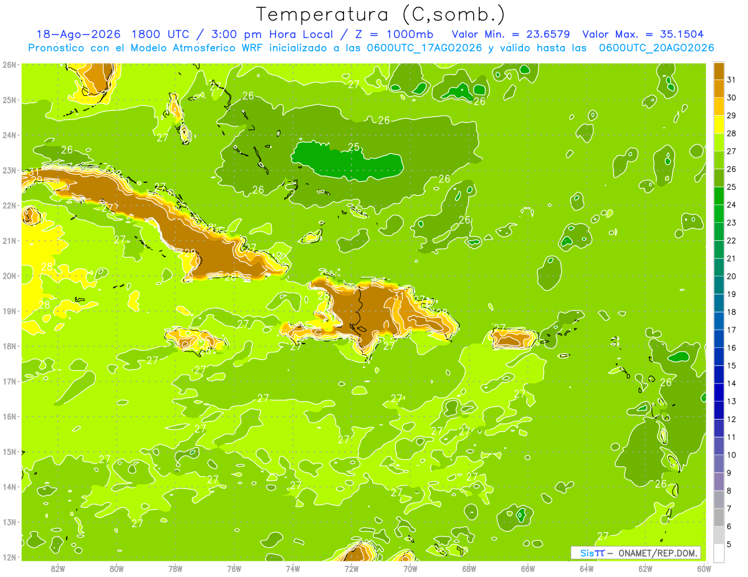This screenshot has width=748, height=577.
Task: Click the '3:00 pm Hora Local' text
Action: point(273,34)
